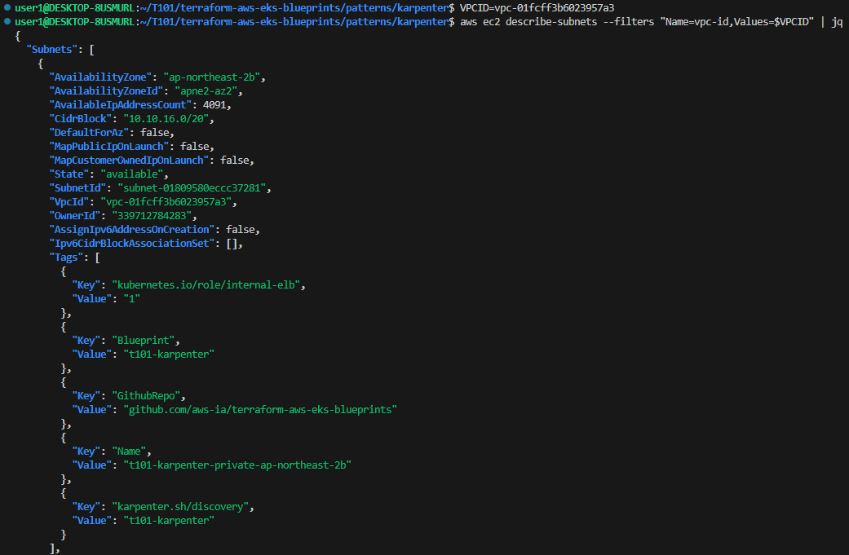The height and width of the screenshot is (555, 849).
Task: Click the SubnetId value "subnet-01809580eccc37281"
Action: pos(192,188)
